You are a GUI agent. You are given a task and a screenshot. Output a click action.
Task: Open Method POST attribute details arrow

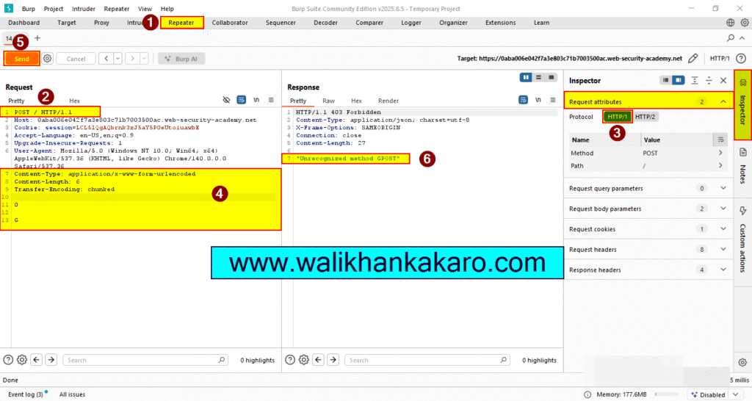[x=720, y=153]
